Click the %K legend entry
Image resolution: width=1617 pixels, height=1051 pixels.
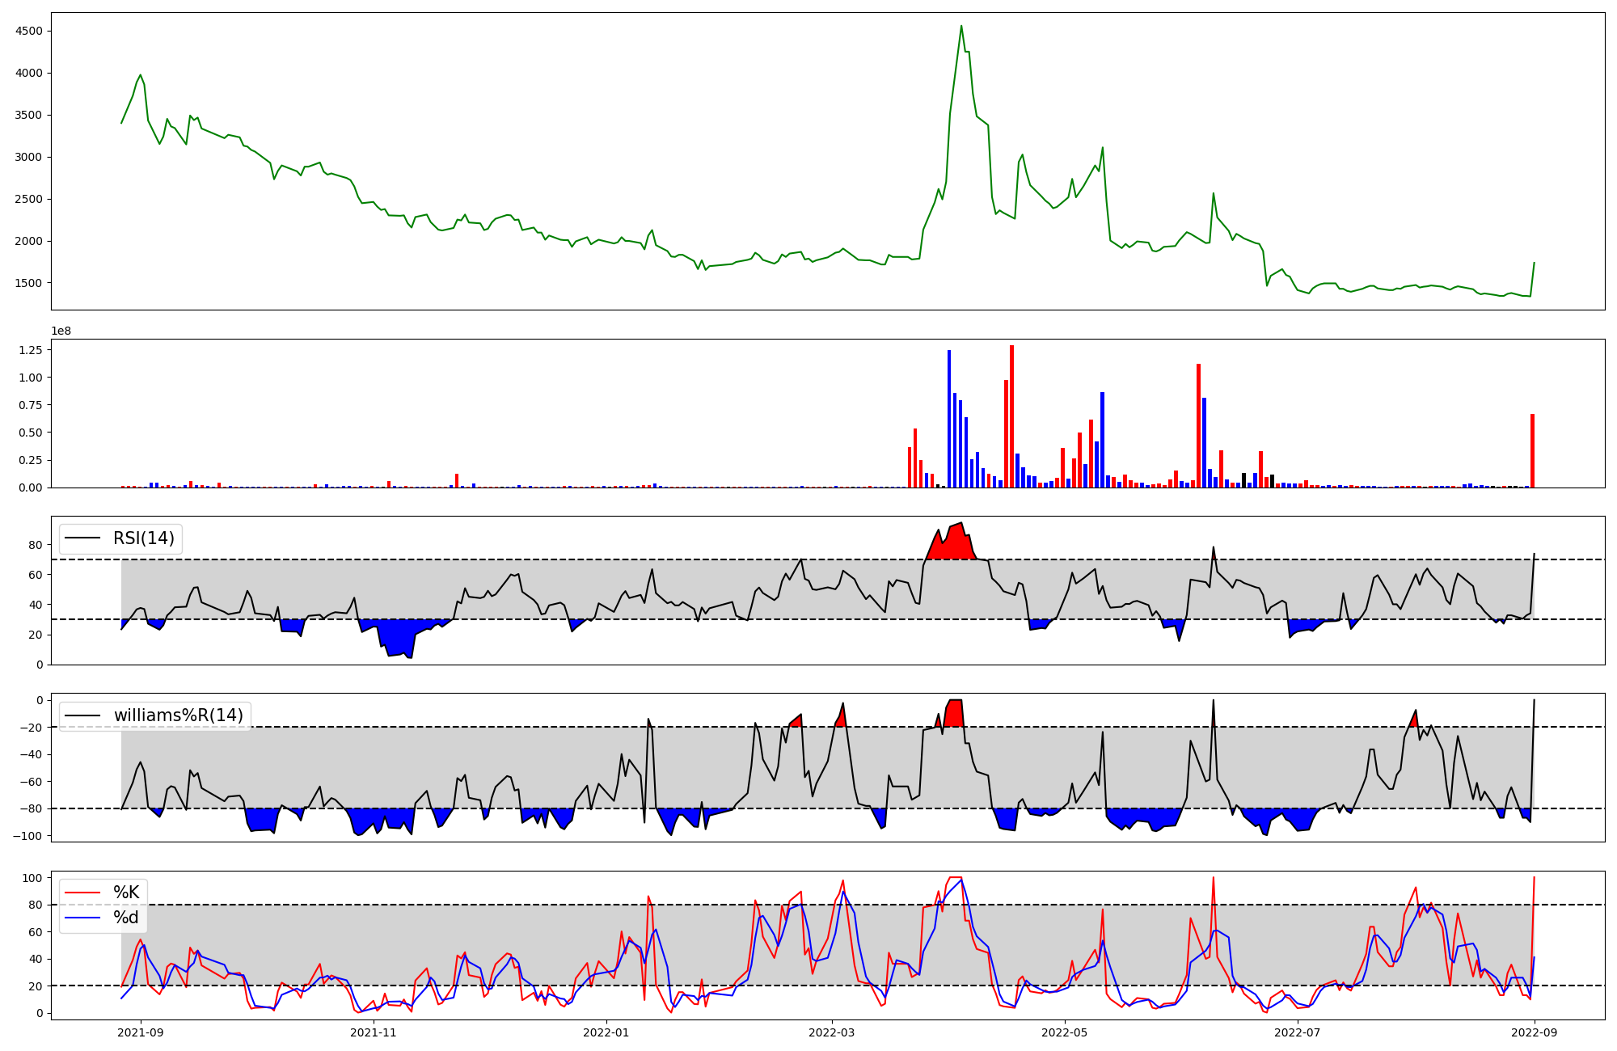click(126, 893)
